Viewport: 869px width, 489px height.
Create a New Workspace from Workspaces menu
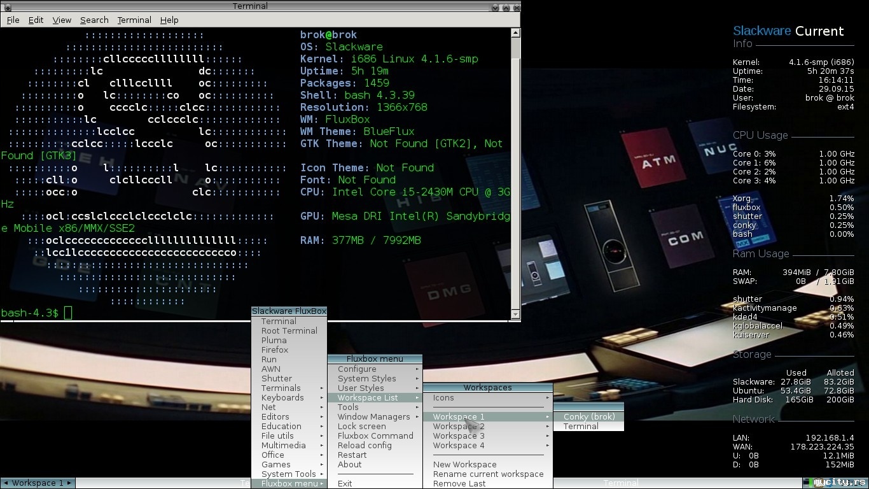(488, 465)
